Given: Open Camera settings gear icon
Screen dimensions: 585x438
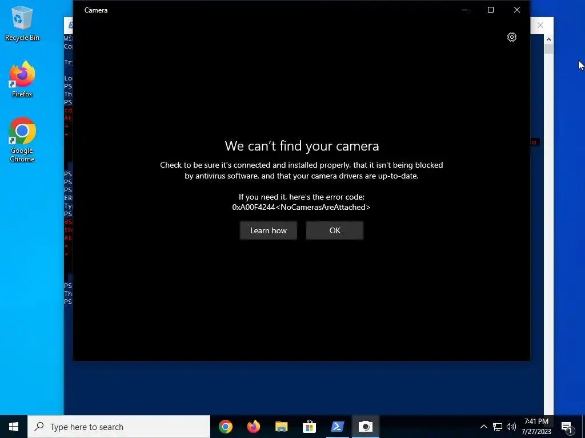Looking at the screenshot, I should (x=511, y=37).
